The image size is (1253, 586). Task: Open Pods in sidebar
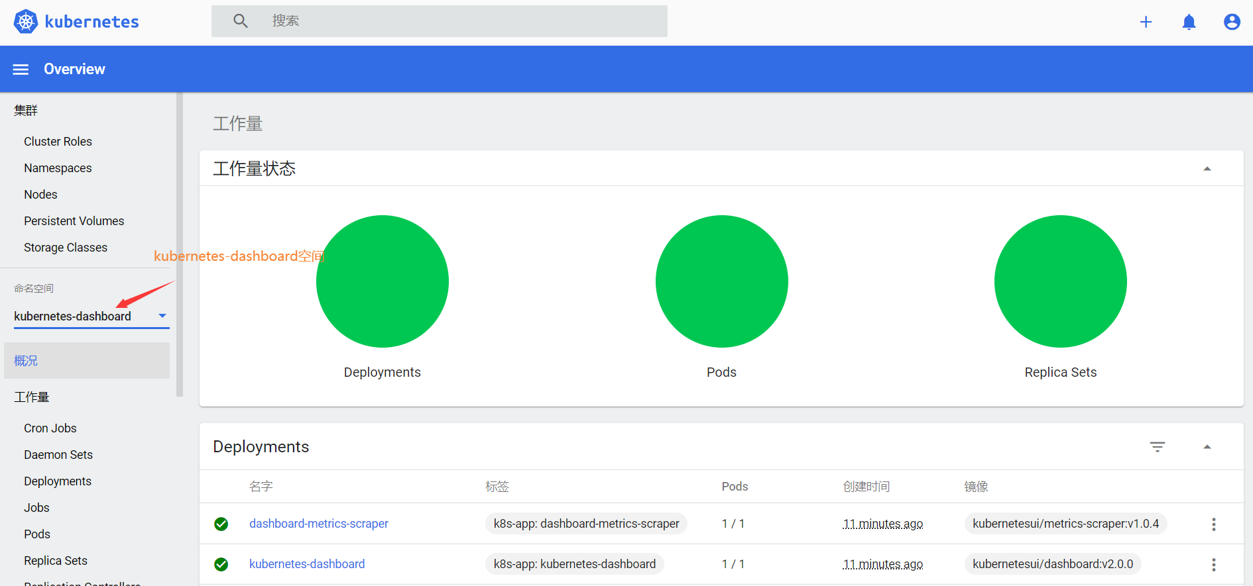[37, 534]
